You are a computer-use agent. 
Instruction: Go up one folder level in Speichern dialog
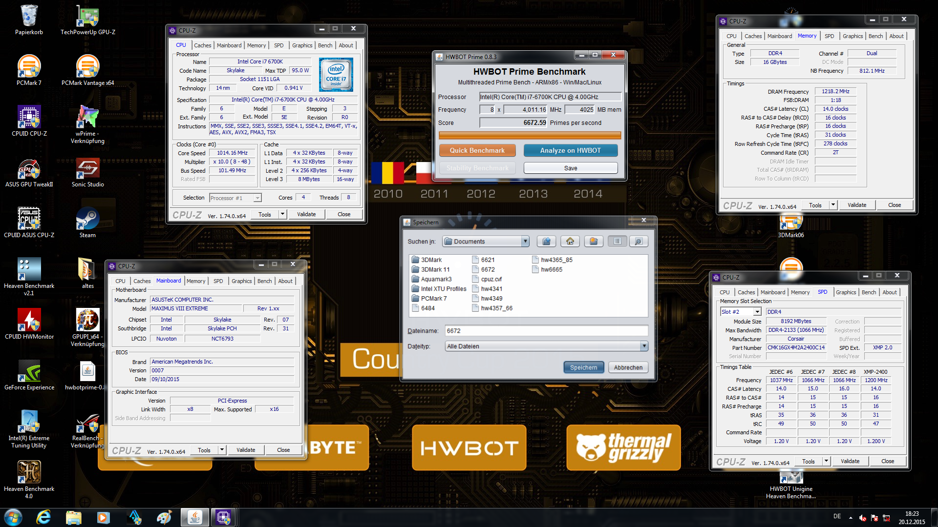(x=547, y=241)
